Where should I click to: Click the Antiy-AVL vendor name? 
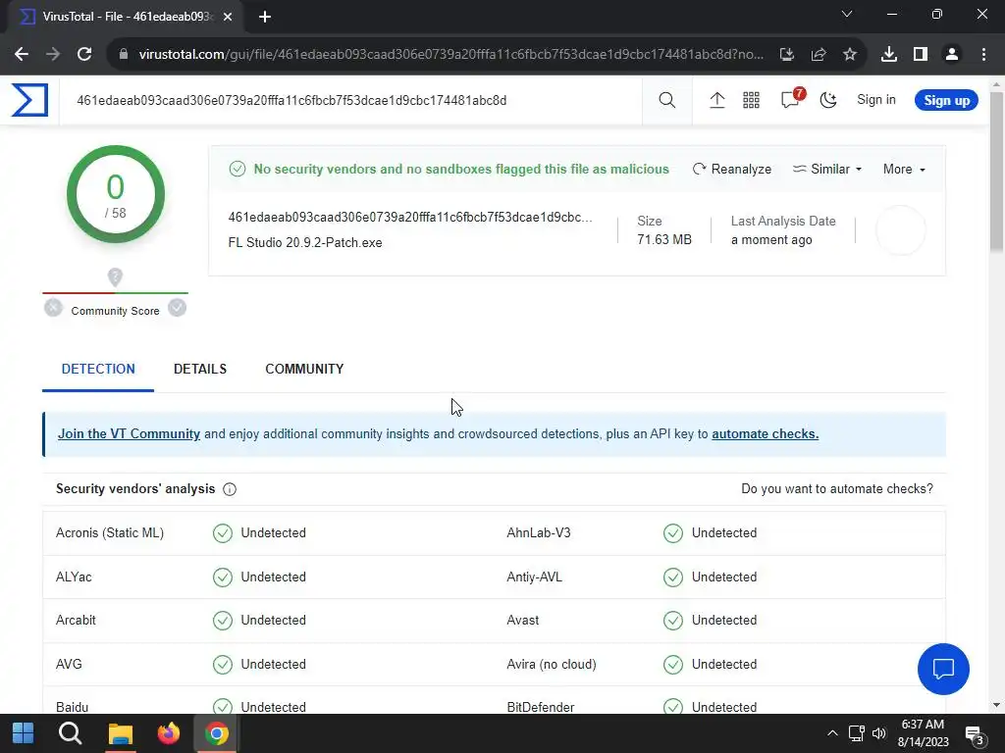(x=535, y=577)
